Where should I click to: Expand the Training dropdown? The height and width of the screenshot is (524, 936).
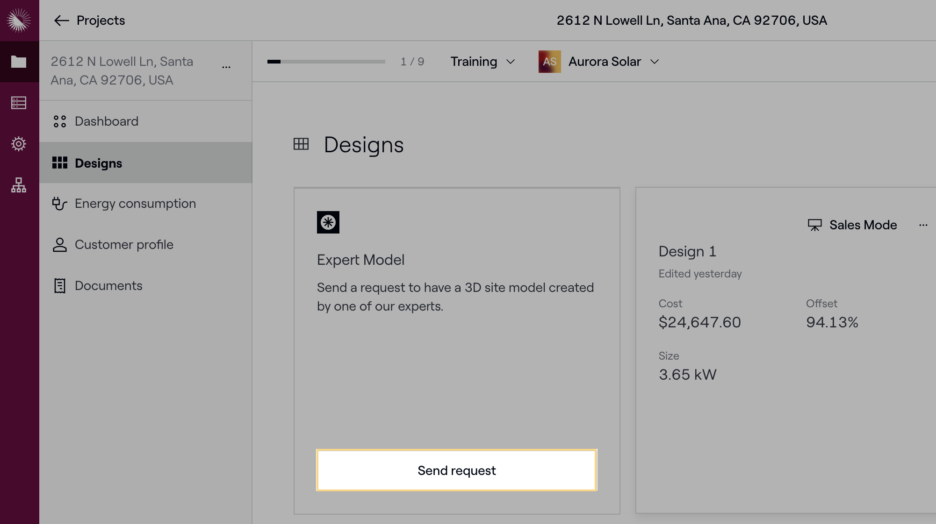click(x=482, y=62)
